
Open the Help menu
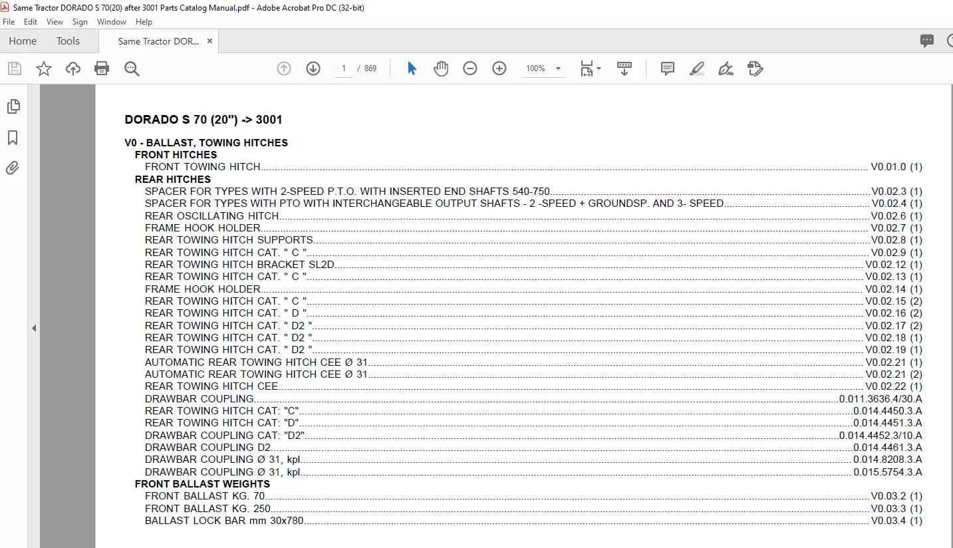[144, 22]
